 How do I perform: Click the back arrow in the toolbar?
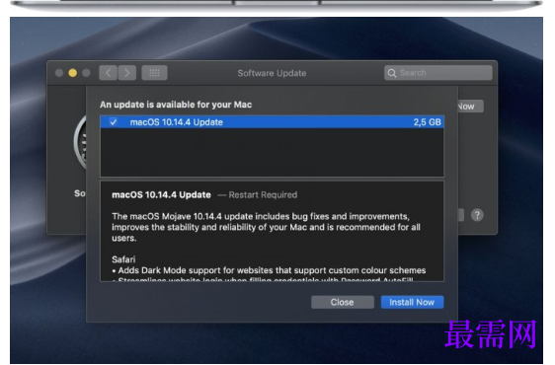(x=108, y=73)
